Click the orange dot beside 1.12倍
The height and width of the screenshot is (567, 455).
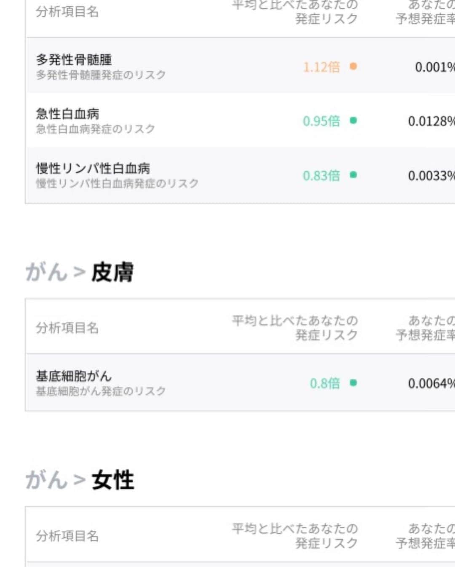(353, 66)
